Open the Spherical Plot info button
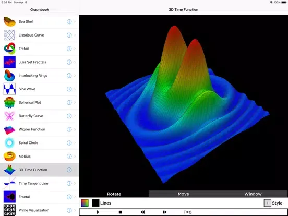This screenshot has width=288, height=216. click(69, 102)
